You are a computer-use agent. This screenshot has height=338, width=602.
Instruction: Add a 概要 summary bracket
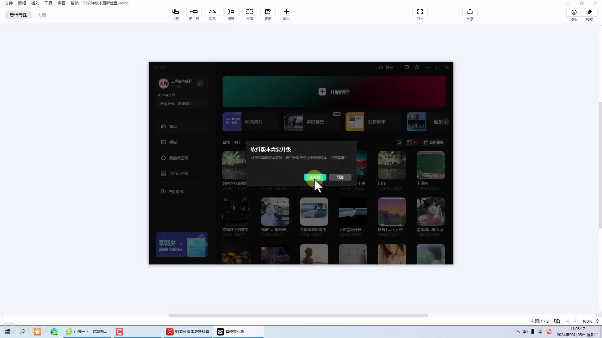(x=231, y=14)
